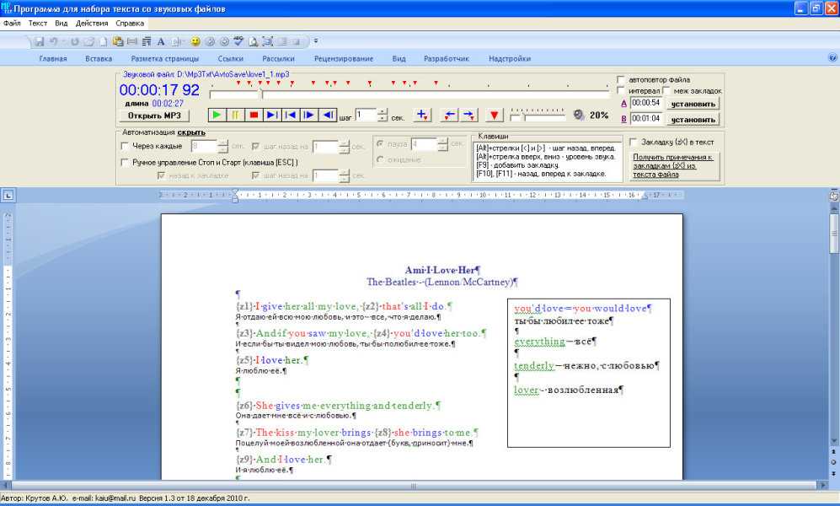Click the audio position slider track
Viewport: 840px width, 506px height.
(x=409, y=94)
